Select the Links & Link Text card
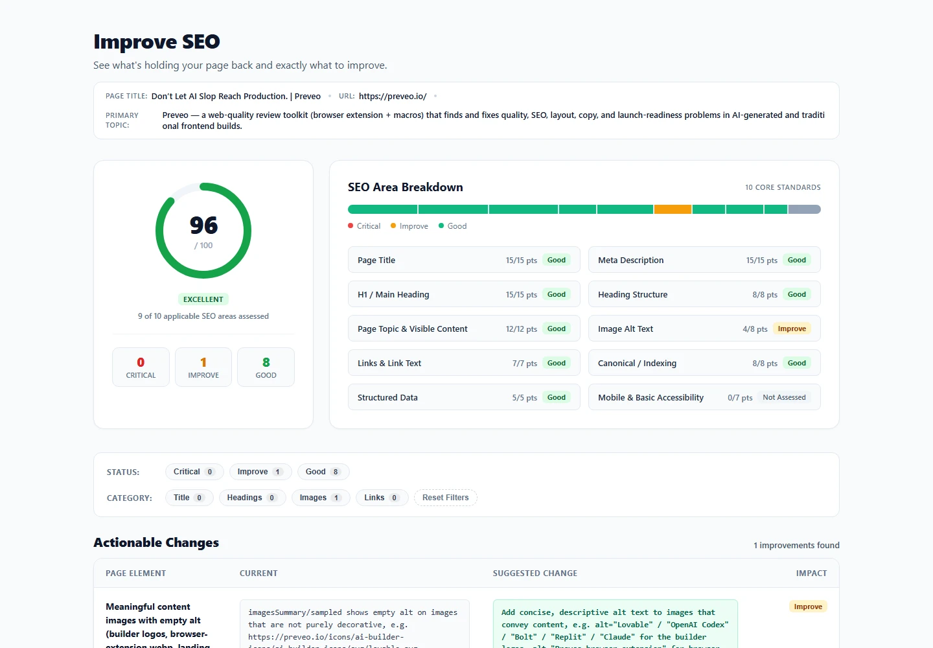The width and height of the screenshot is (933, 648). tap(464, 363)
